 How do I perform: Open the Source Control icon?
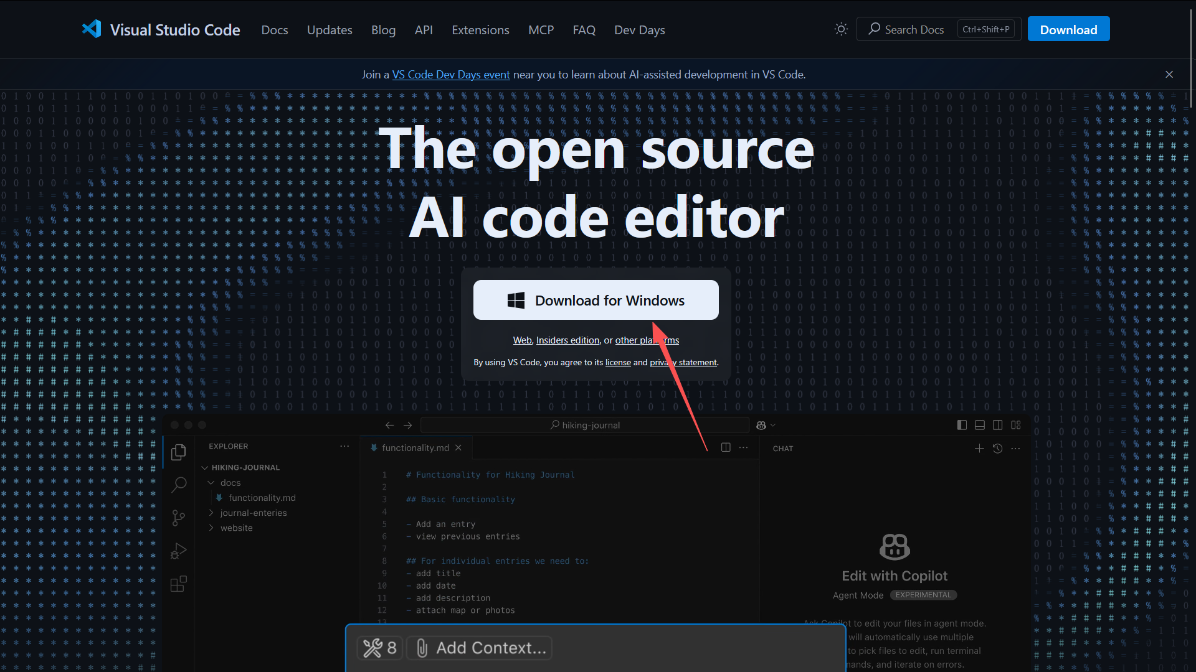click(178, 518)
